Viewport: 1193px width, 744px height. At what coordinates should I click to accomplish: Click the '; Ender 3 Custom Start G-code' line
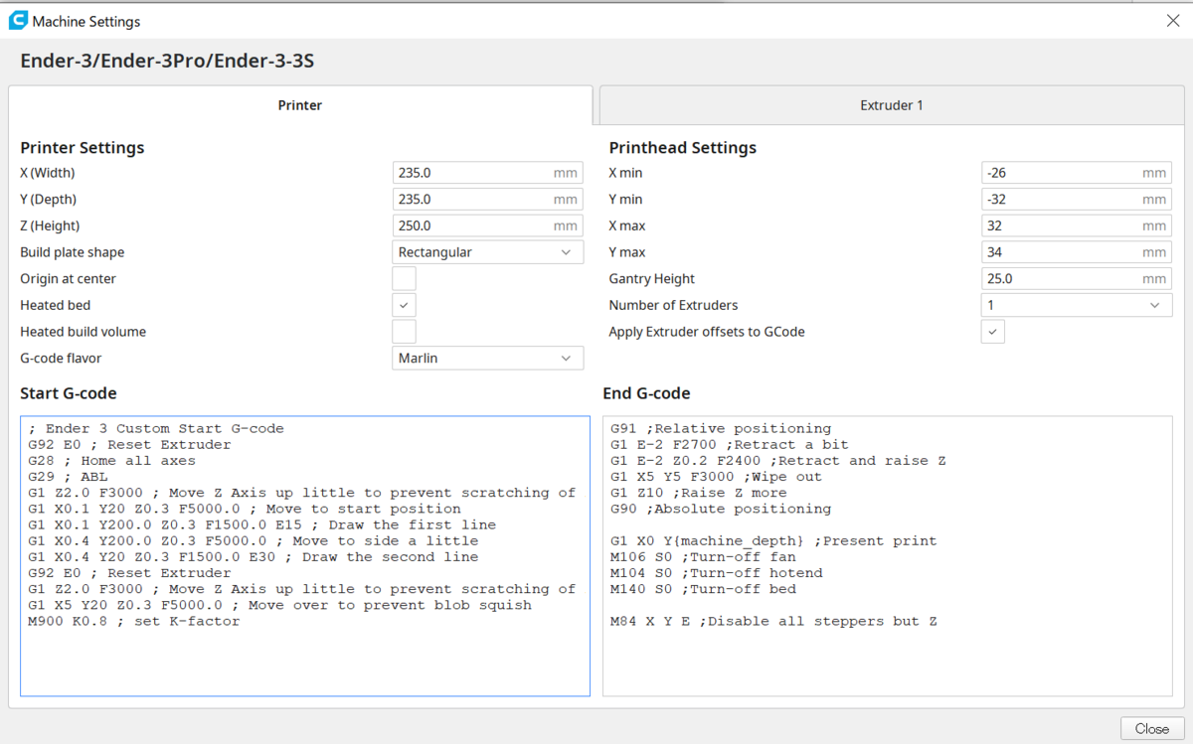point(156,429)
